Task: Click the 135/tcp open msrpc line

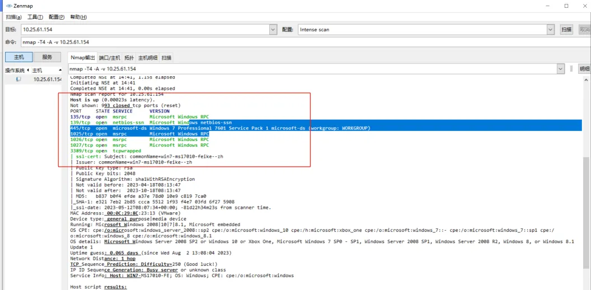Action: tap(139, 117)
